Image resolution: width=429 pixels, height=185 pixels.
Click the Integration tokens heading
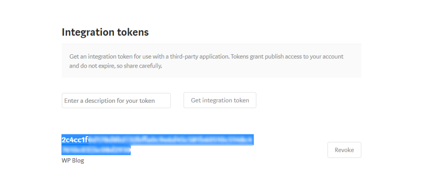coord(105,32)
